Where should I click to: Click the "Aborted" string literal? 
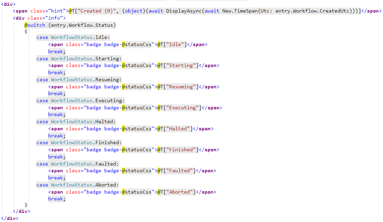coord(179,192)
